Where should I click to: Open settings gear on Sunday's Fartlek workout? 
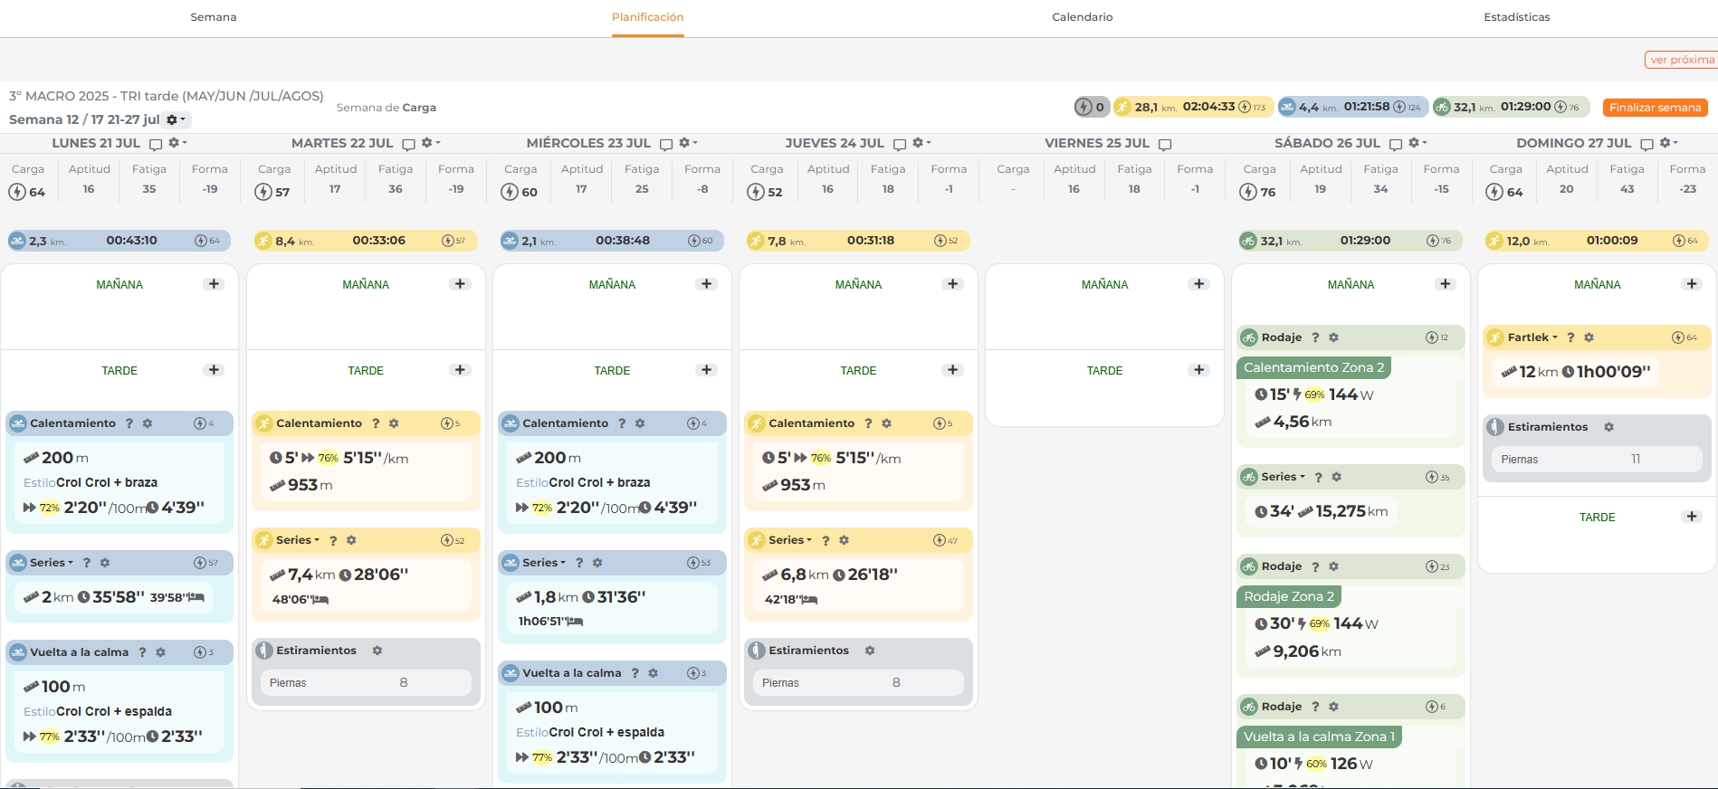pos(1589,337)
